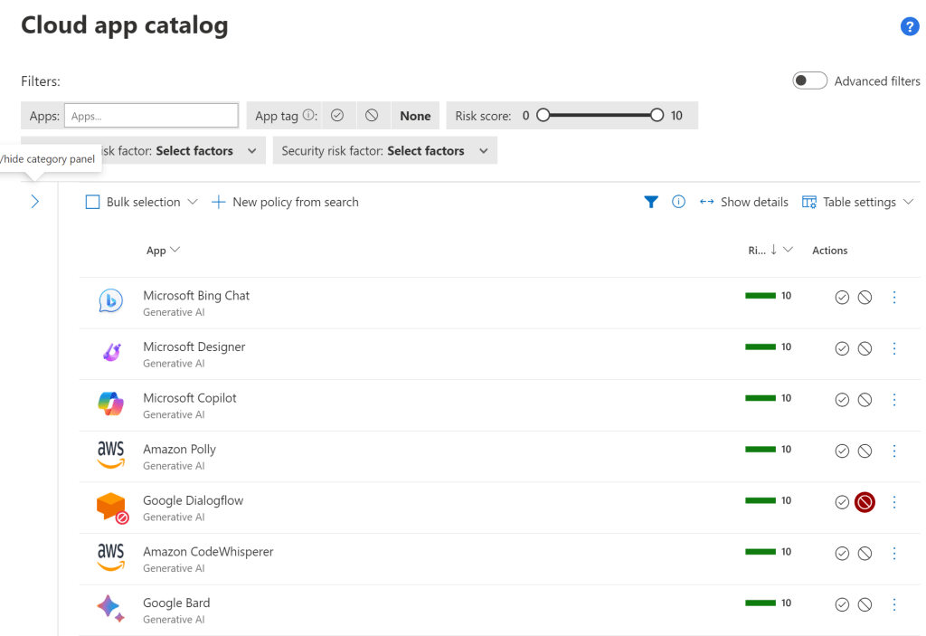The height and width of the screenshot is (636, 926).
Task: Unsanction Google Dialogflow via the red blocked icon
Action: click(x=865, y=502)
